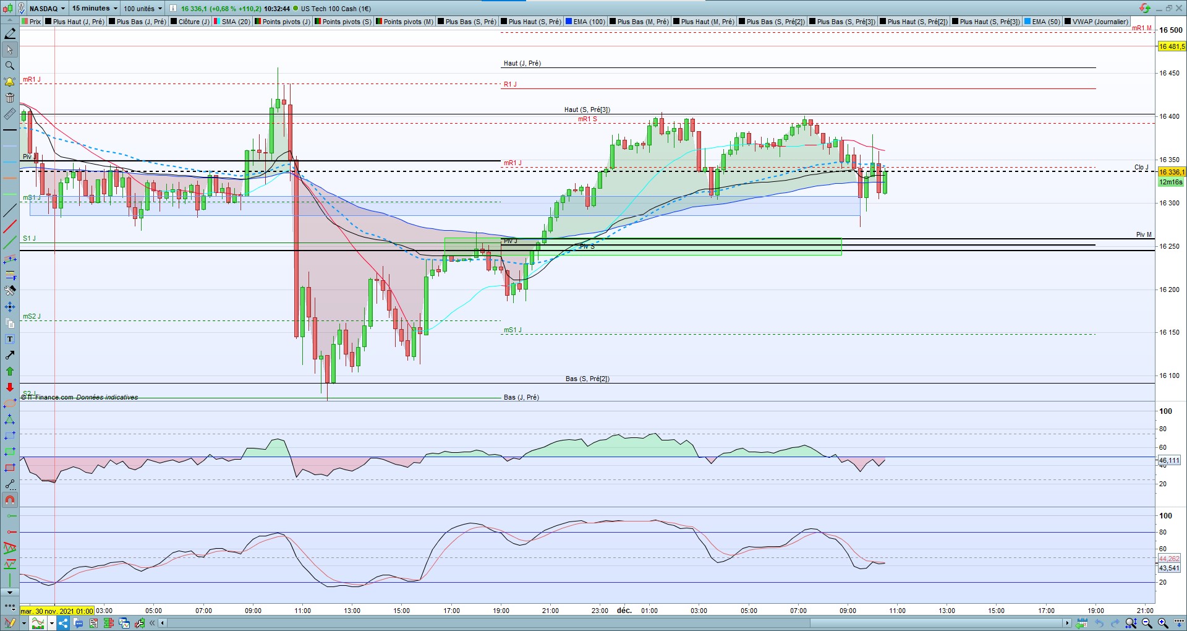Open the pencil objects dropdown arrow
The width and height of the screenshot is (1187, 631).
click(24, 623)
